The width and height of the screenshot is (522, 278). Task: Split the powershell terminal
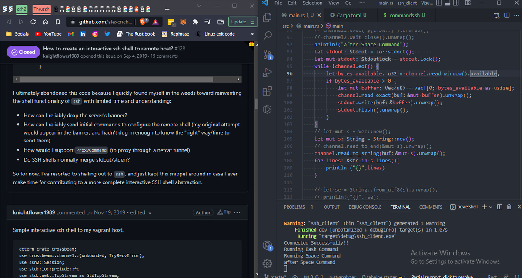click(499, 207)
